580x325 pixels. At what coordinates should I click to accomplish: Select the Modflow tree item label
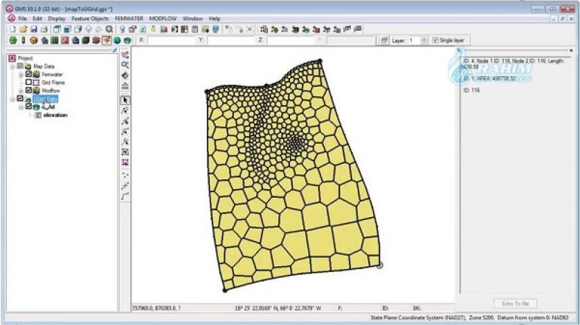pos(51,90)
